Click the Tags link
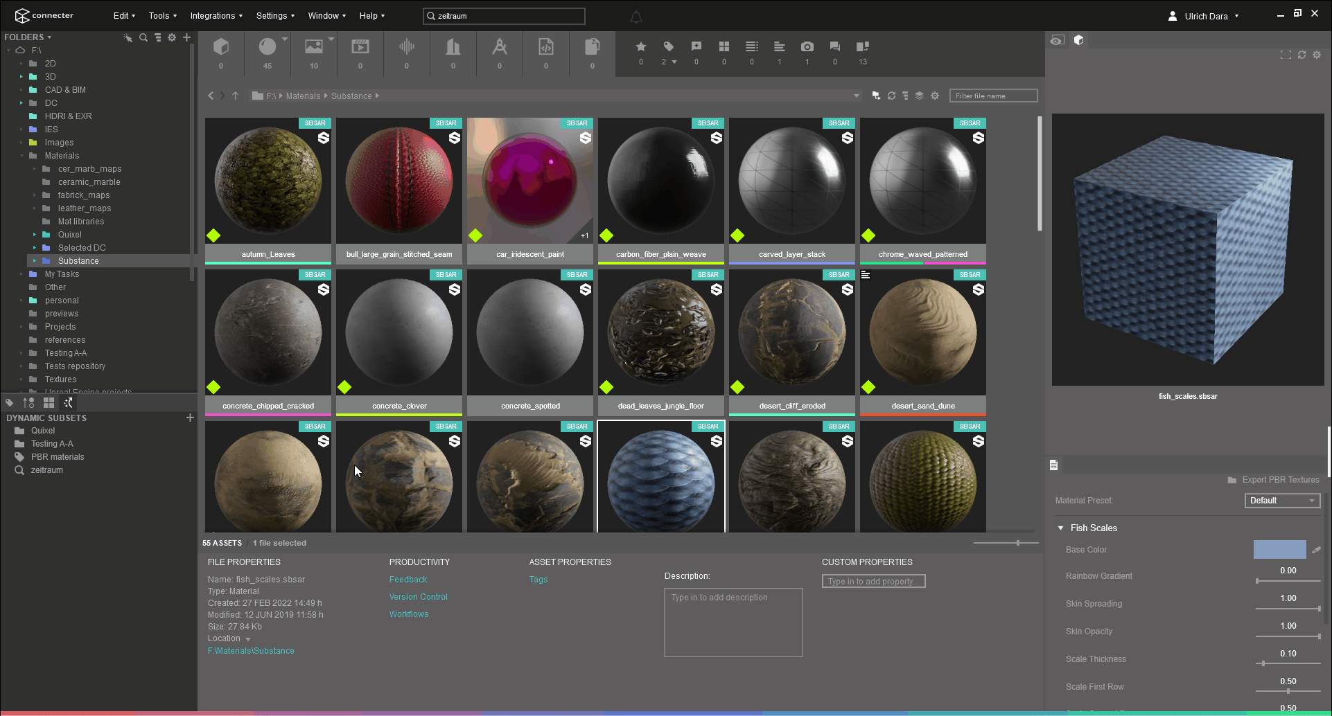 [538, 580]
